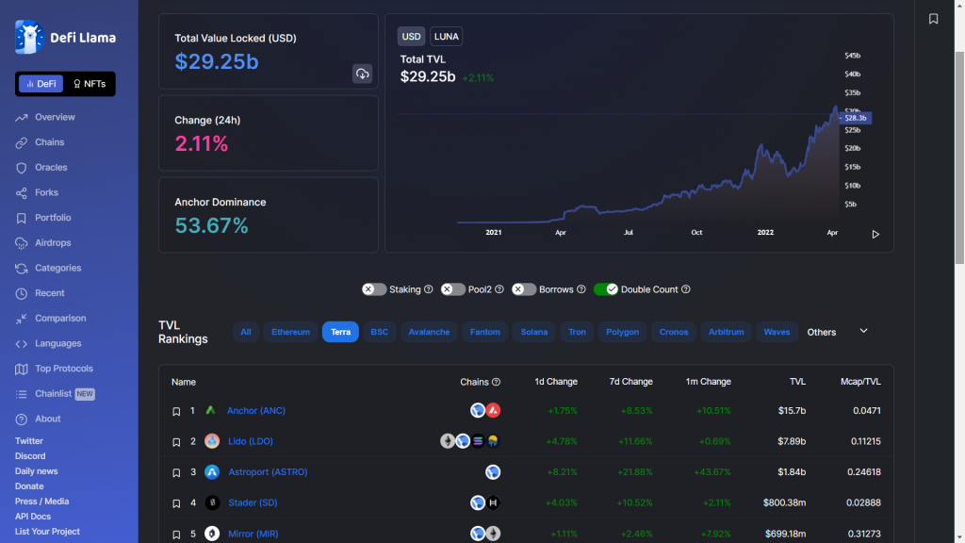Bookmark the Anchor (ANC) row
The image size is (965, 543).
tap(176, 411)
